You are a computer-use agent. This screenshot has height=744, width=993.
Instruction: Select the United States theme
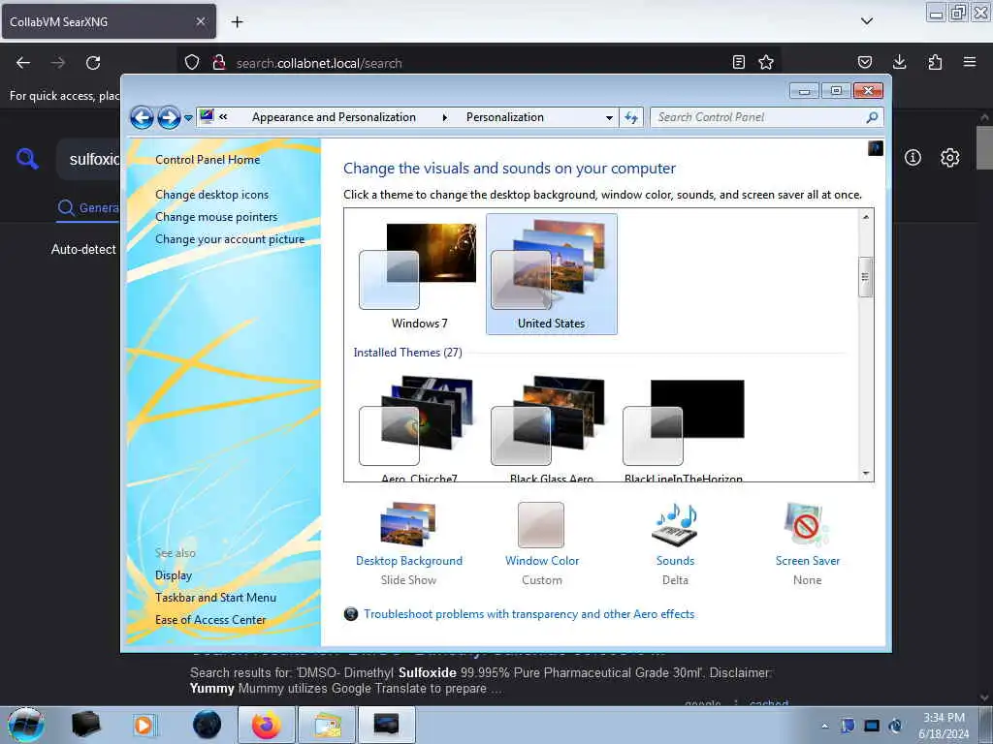click(x=551, y=274)
